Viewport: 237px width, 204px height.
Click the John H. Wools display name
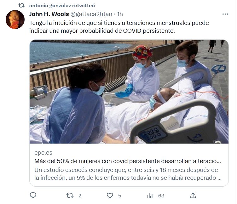49,14
